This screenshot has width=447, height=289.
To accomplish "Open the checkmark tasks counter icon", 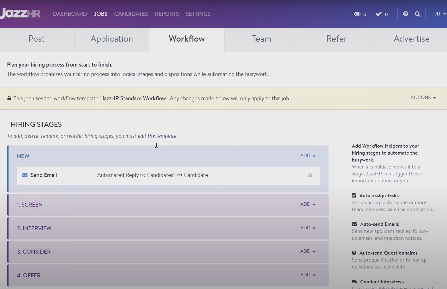I will [378, 14].
